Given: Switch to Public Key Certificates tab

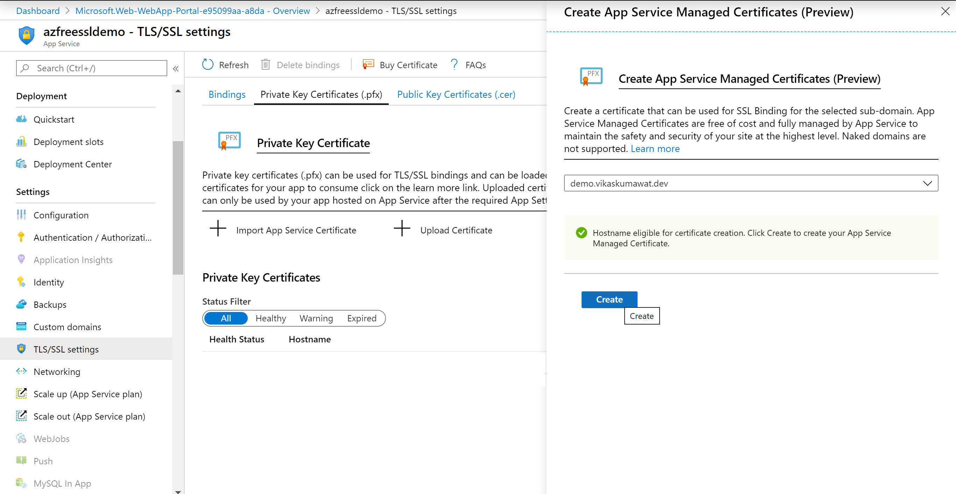Looking at the screenshot, I should (x=457, y=94).
